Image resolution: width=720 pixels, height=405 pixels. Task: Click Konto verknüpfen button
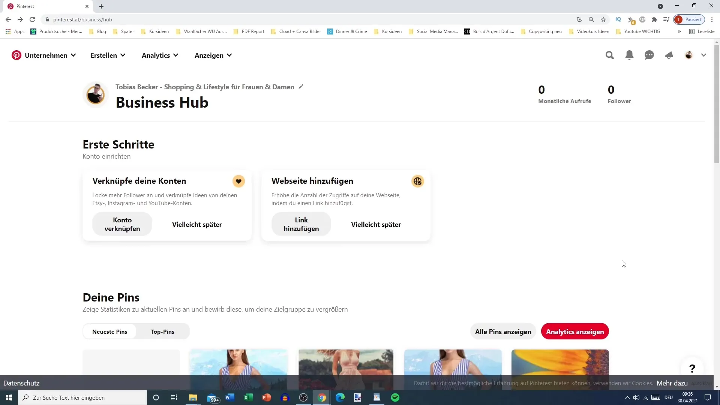point(122,225)
